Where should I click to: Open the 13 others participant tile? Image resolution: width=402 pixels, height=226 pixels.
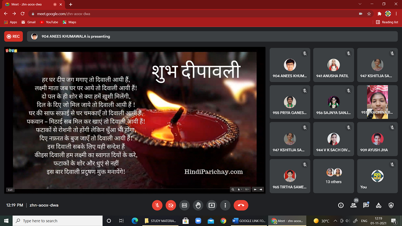(334, 176)
